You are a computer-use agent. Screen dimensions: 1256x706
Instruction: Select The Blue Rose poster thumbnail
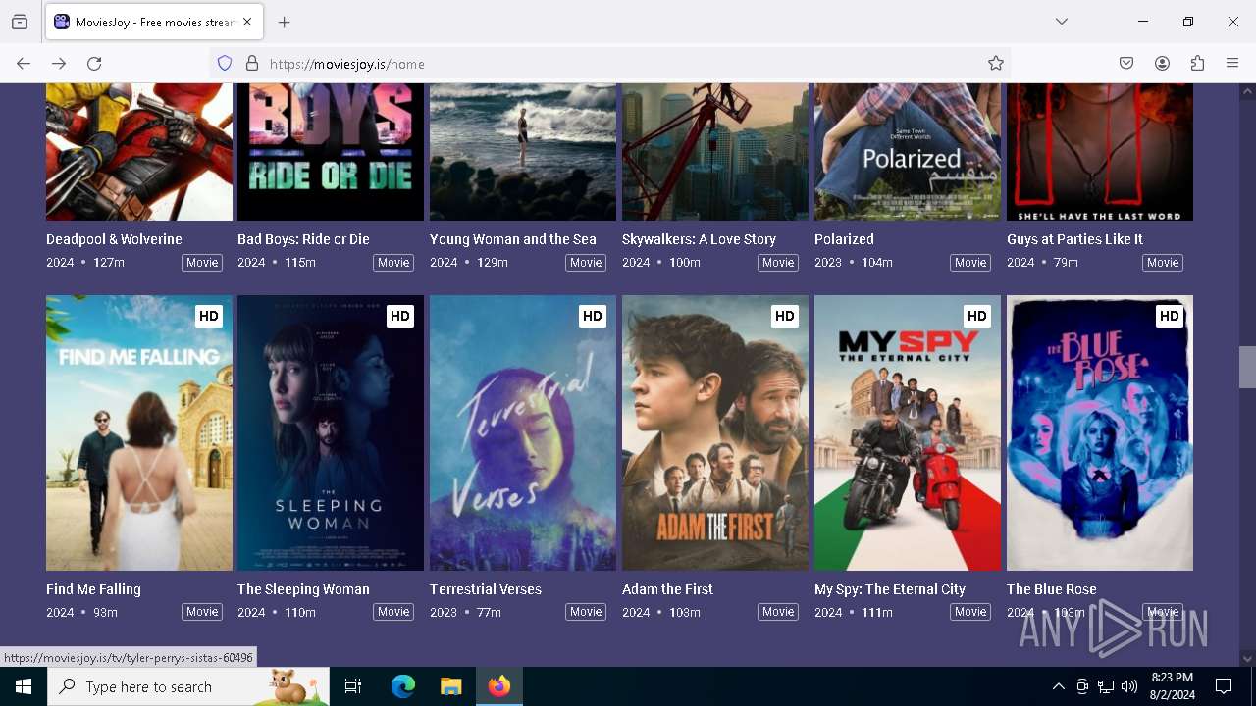(1100, 432)
